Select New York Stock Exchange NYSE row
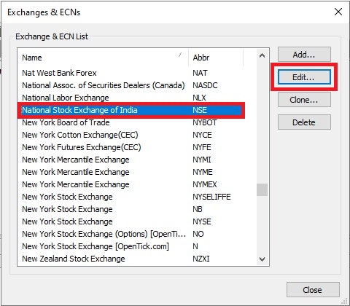This screenshot has height=306, width=350. (x=131, y=221)
